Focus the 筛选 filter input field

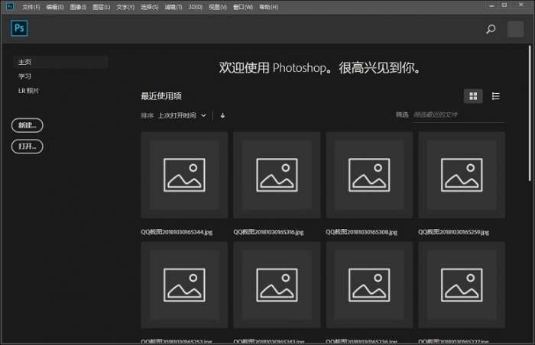pyautogui.click(x=459, y=115)
